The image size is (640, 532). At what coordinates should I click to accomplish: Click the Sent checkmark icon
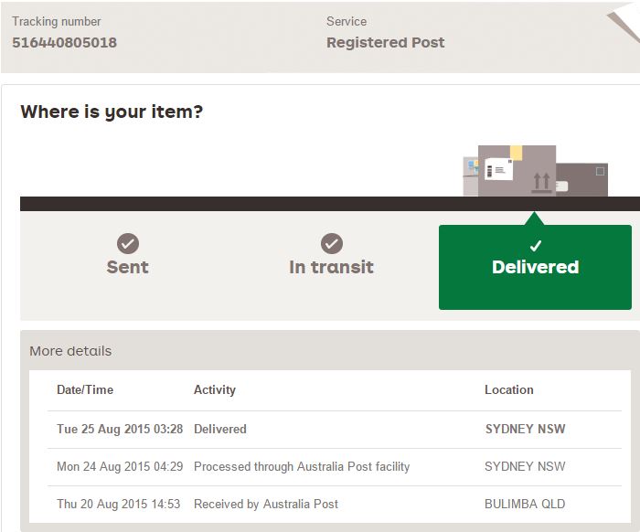(128, 243)
